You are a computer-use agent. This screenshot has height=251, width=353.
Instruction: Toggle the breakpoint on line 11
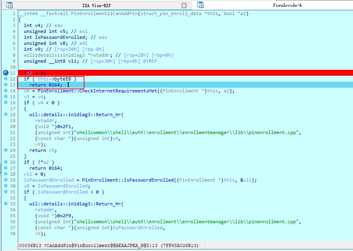tap(6, 73)
